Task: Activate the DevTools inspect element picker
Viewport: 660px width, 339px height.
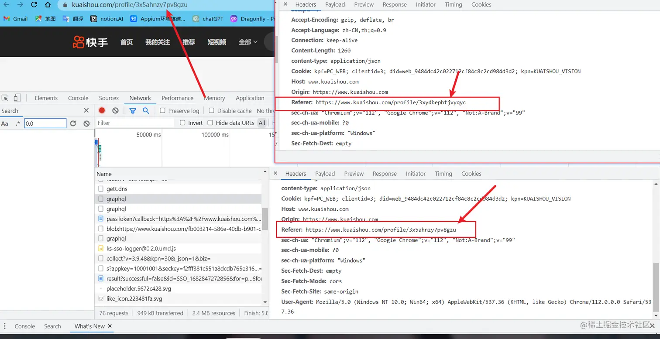Action: click(x=5, y=98)
